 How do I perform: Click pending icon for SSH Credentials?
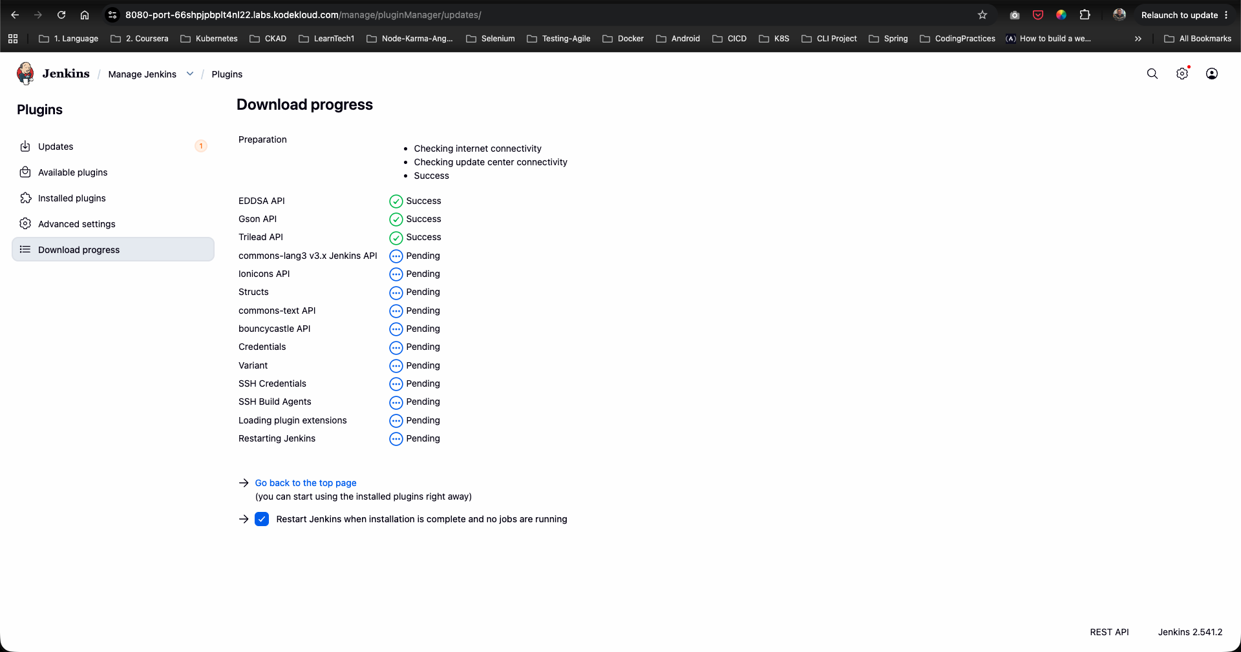tap(396, 384)
